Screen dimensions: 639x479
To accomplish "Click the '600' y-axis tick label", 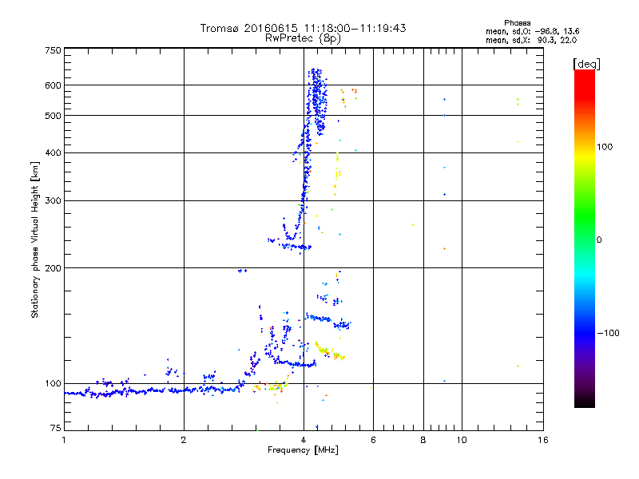I will click(x=53, y=85).
